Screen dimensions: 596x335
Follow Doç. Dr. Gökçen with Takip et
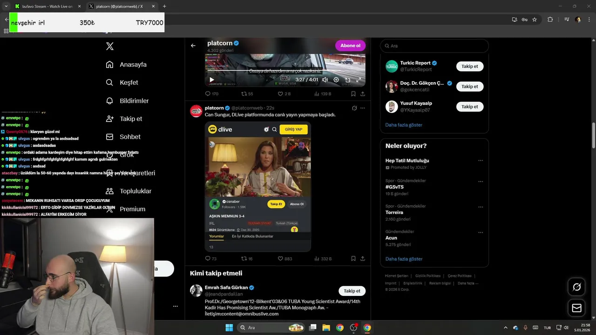[470, 87]
